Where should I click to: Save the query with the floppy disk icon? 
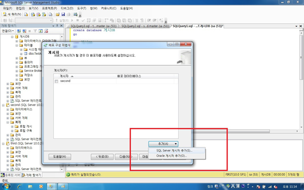(x=63, y=14)
